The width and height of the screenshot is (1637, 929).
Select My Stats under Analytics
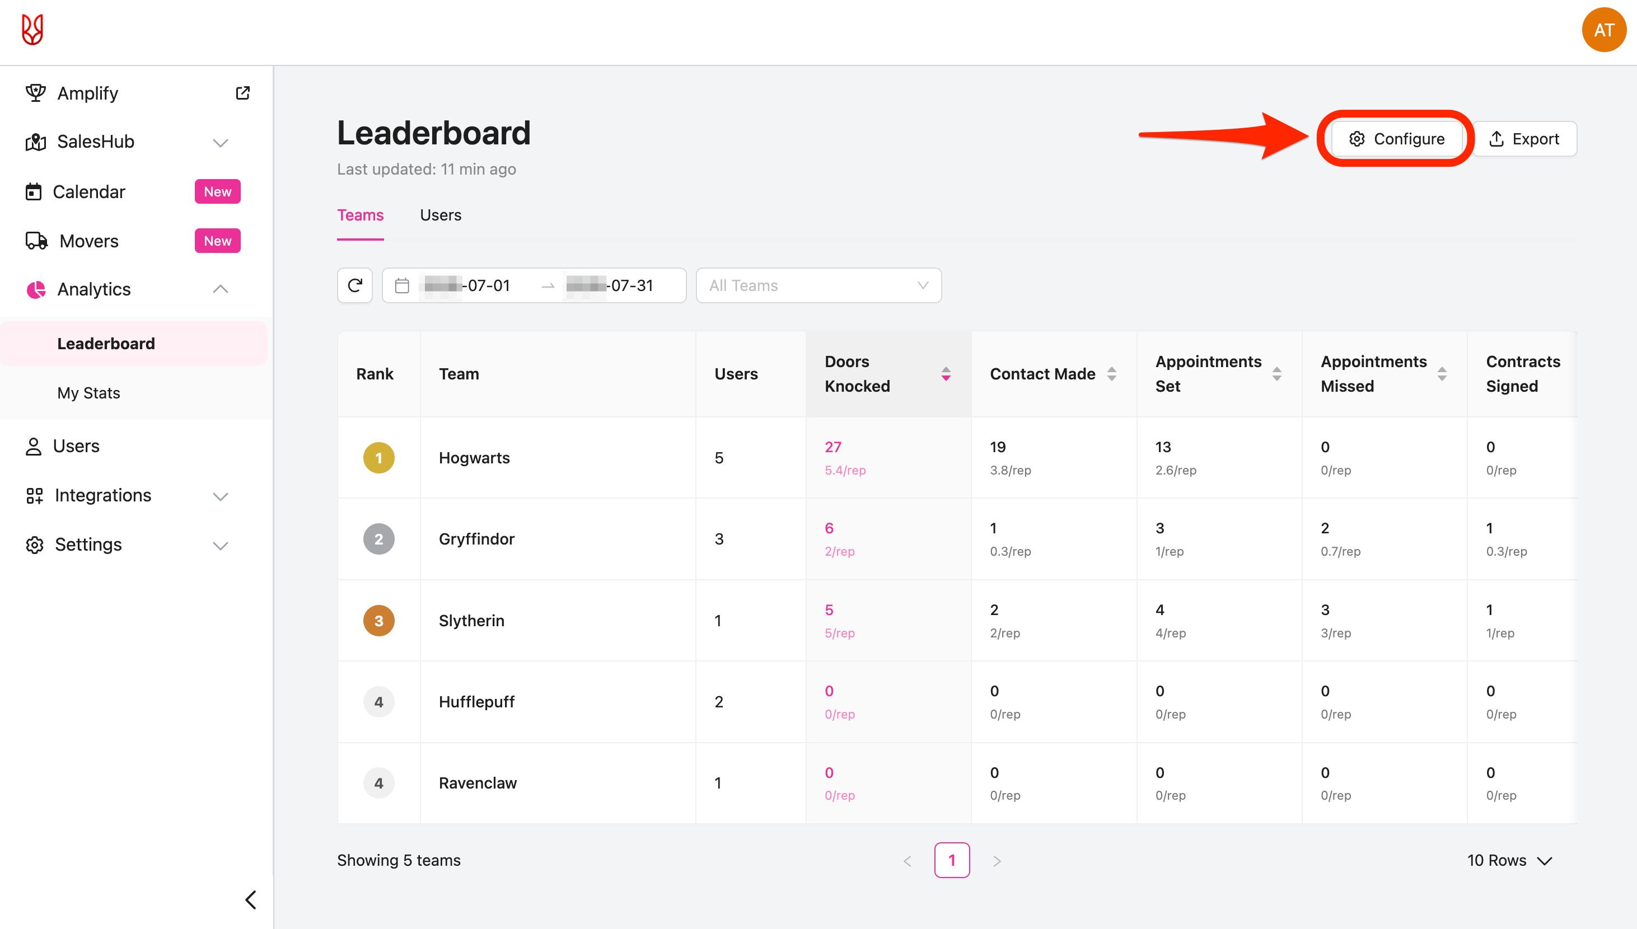(88, 393)
